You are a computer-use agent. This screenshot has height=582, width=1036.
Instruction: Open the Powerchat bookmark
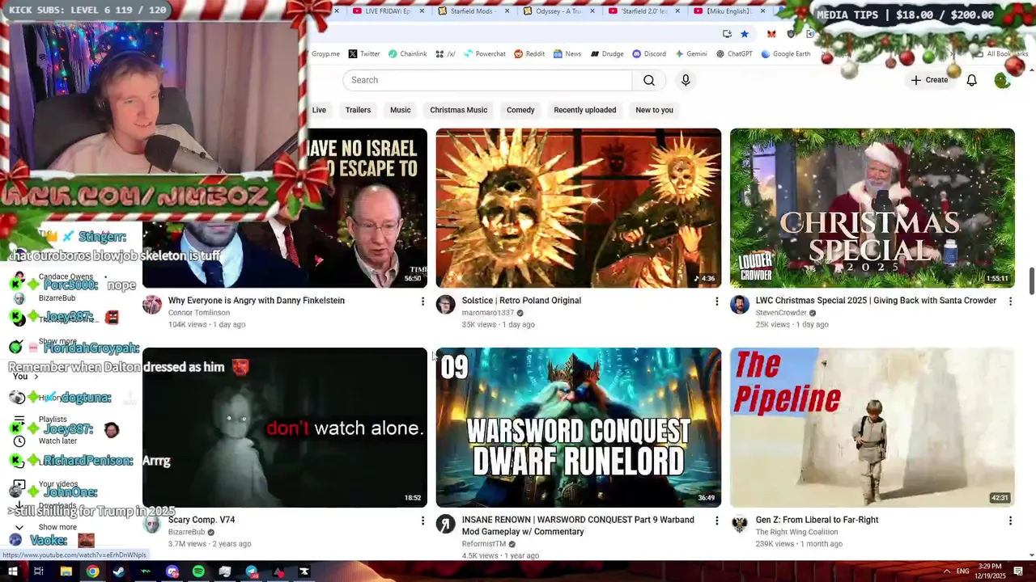tap(484, 54)
